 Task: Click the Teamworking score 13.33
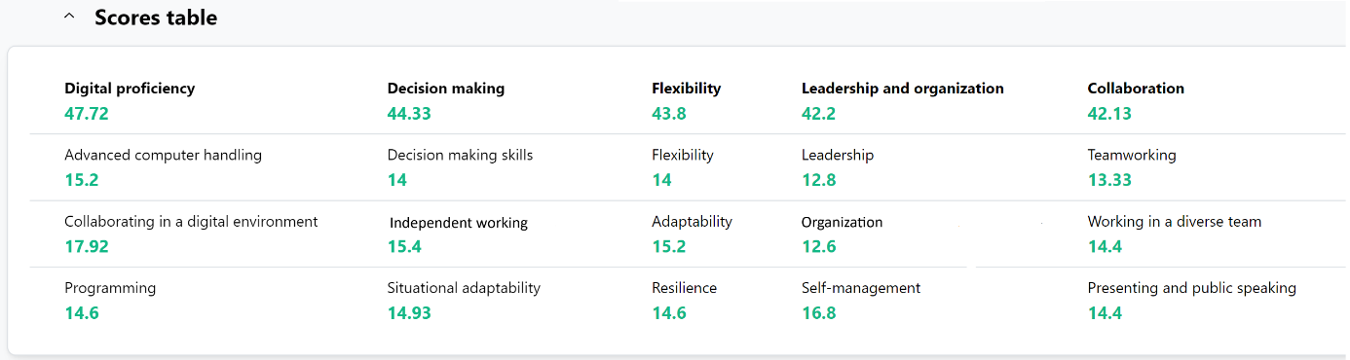click(1109, 180)
